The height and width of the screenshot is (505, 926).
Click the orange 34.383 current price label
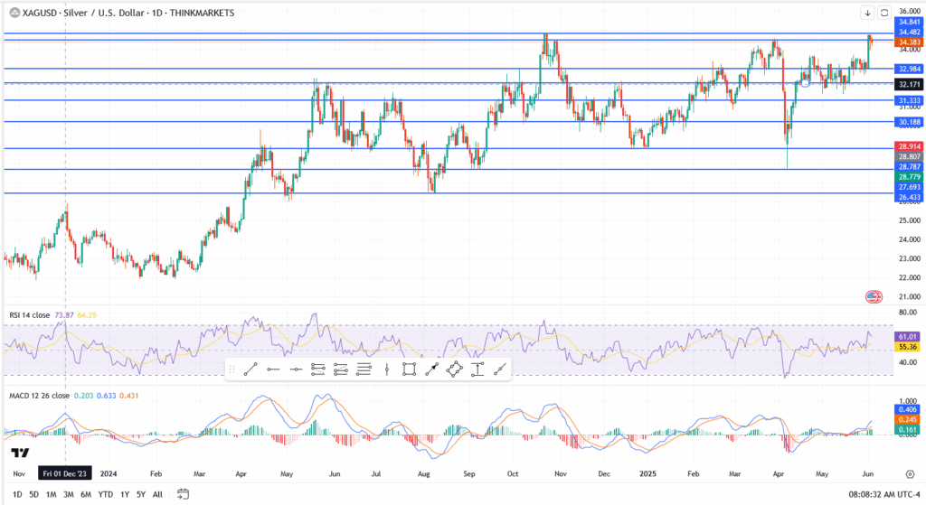click(x=907, y=42)
